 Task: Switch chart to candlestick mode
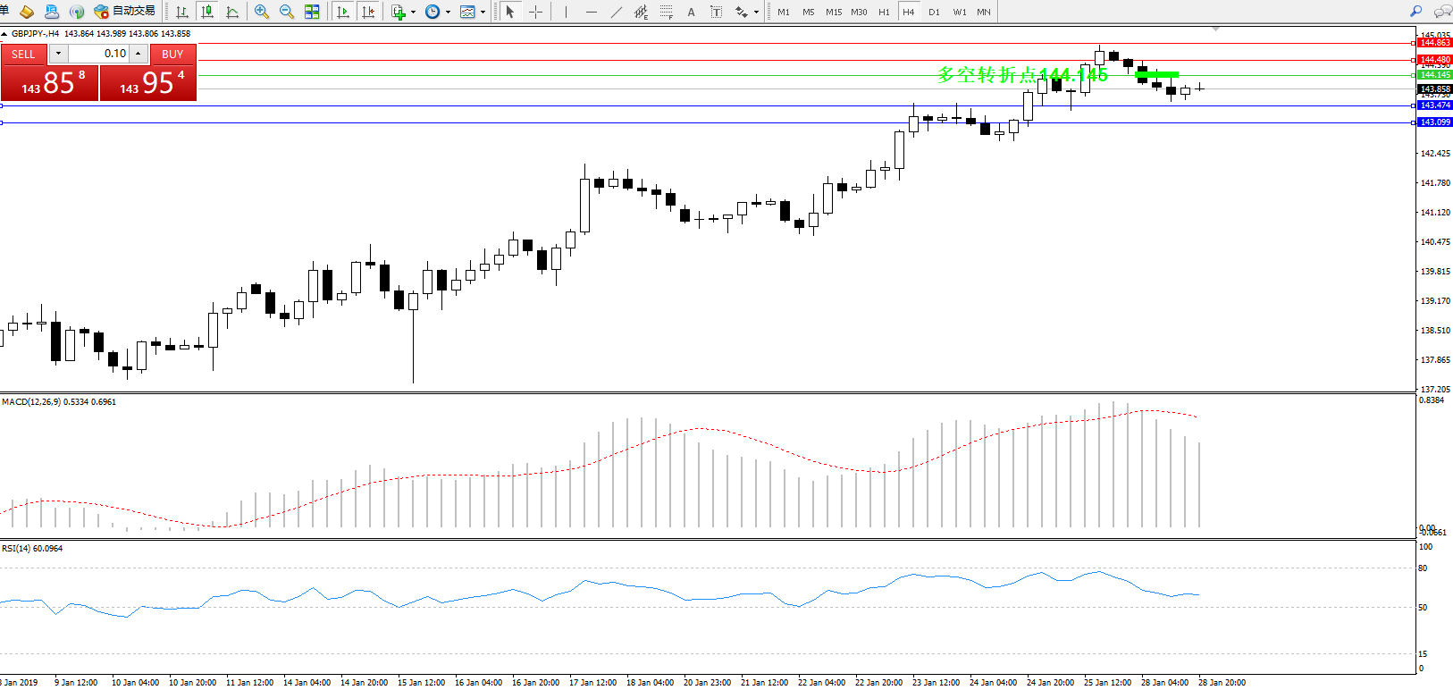(207, 12)
